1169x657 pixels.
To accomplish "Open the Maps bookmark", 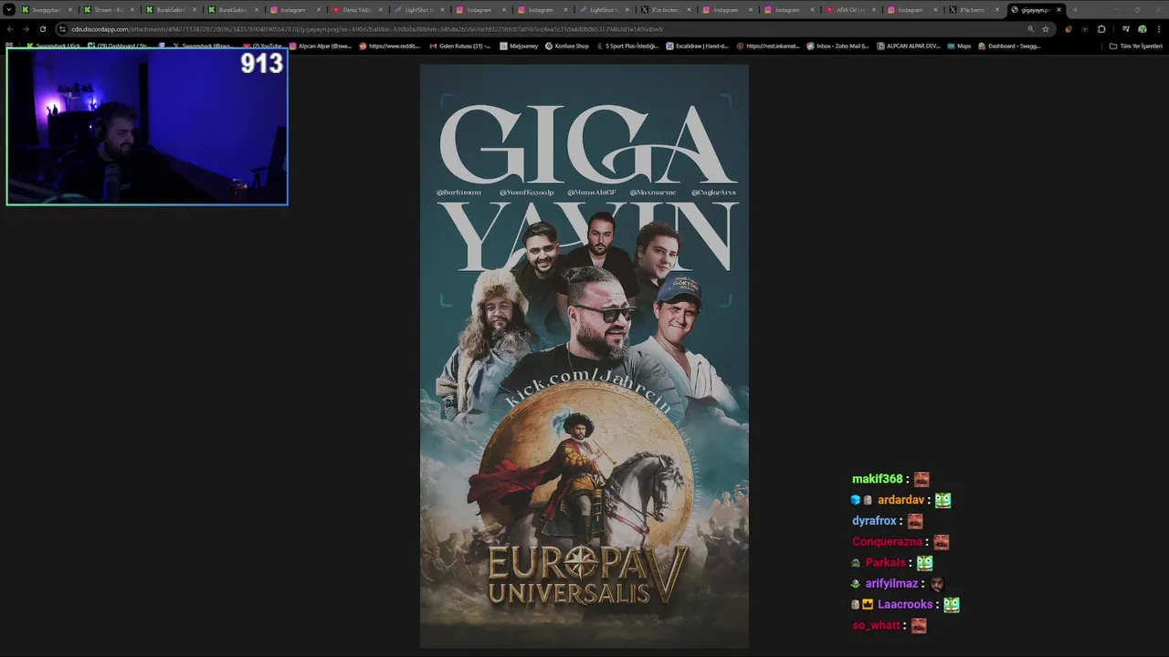I will [960, 46].
